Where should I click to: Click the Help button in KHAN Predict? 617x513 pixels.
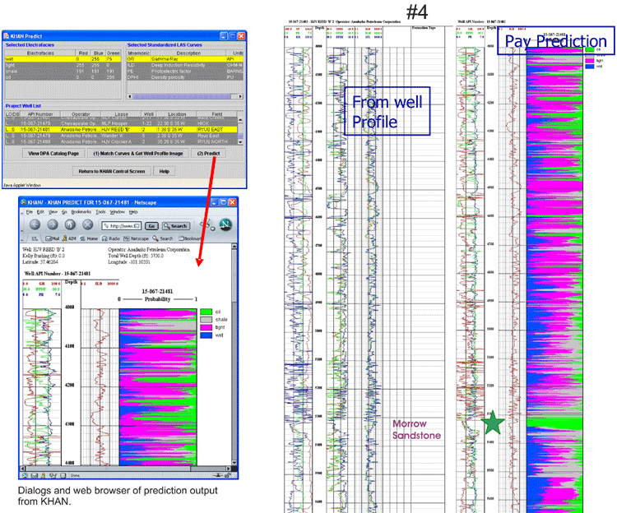click(x=165, y=171)
